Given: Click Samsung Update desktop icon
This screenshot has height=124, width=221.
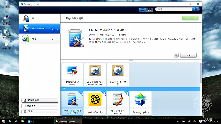Looking at the screenshot, I should point(6,33).
